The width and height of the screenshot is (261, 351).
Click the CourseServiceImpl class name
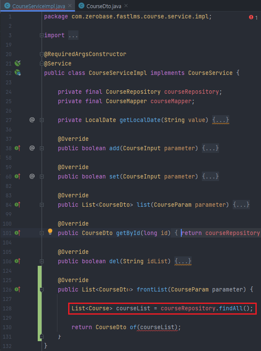coord(118,73)
